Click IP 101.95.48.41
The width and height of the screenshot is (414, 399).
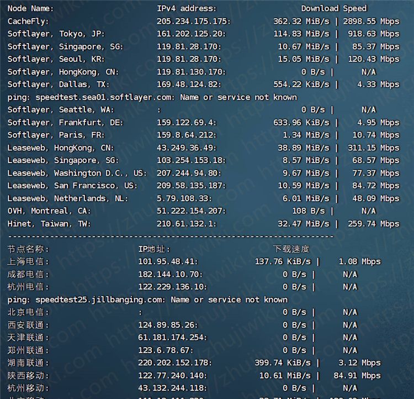tap(168, 261)
